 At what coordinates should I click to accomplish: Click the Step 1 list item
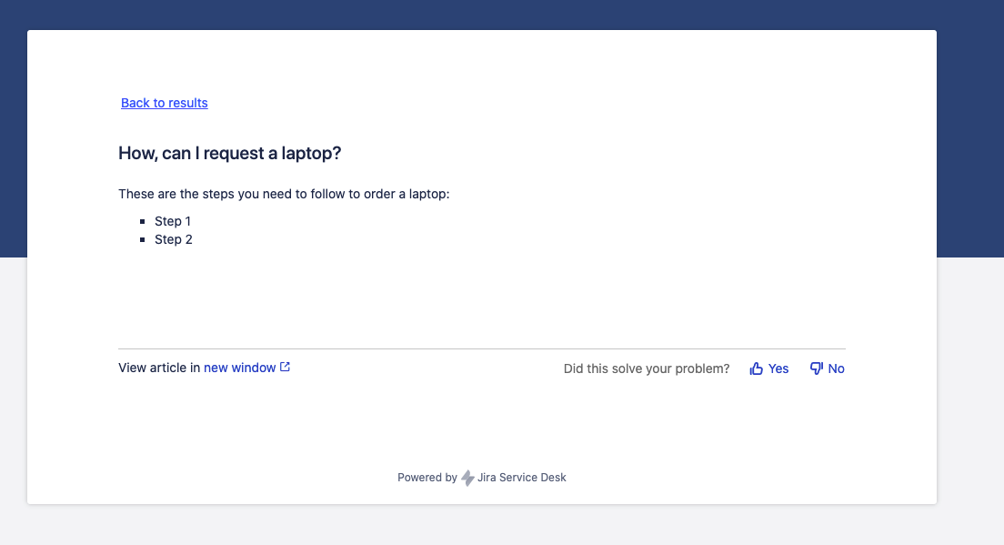[x=173, y=221]
